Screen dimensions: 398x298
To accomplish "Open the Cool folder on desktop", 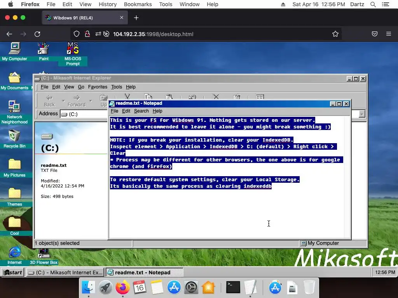I will tap(14, 226).
